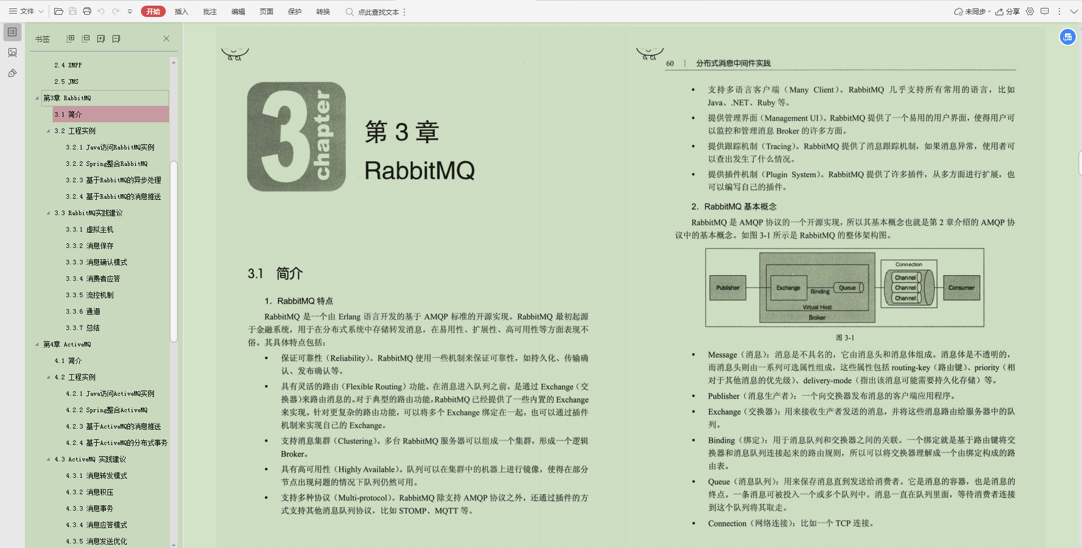The image size is (1082, 548).
Task: Click the dots beside the search box
Action: pyautogui.click(x=404, y=12)
